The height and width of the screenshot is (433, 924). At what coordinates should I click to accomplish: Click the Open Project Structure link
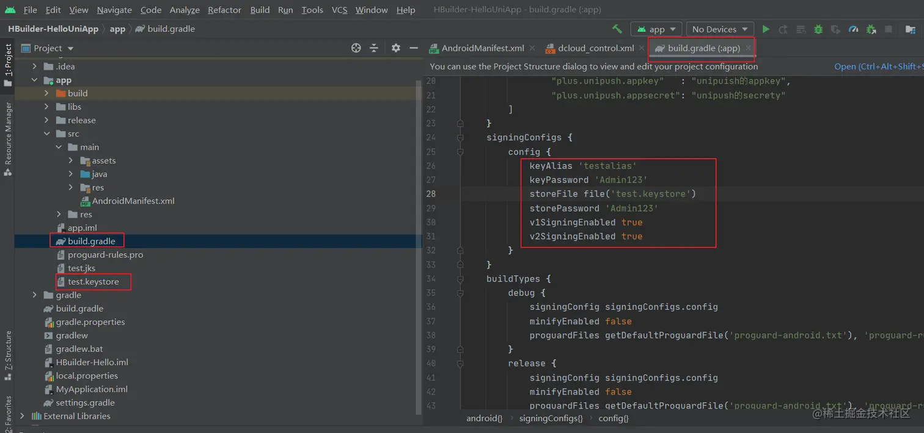coord(879,66)
